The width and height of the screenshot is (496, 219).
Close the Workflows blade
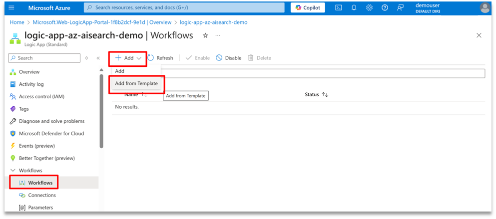(479, 35)
